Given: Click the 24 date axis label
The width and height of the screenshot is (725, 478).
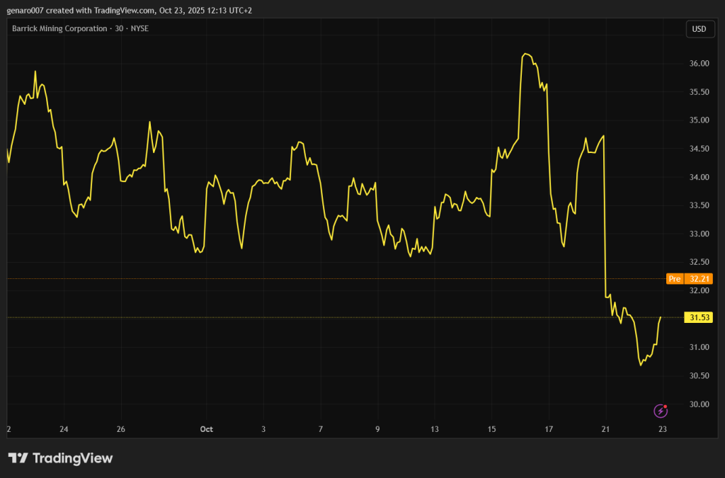Looking at the screenshot, I should (x=64, y=429).
